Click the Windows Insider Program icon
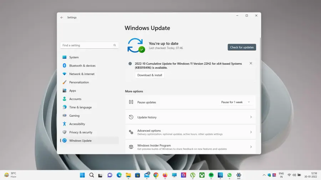Viewport: 321px width, 180px height. (131, 147)
